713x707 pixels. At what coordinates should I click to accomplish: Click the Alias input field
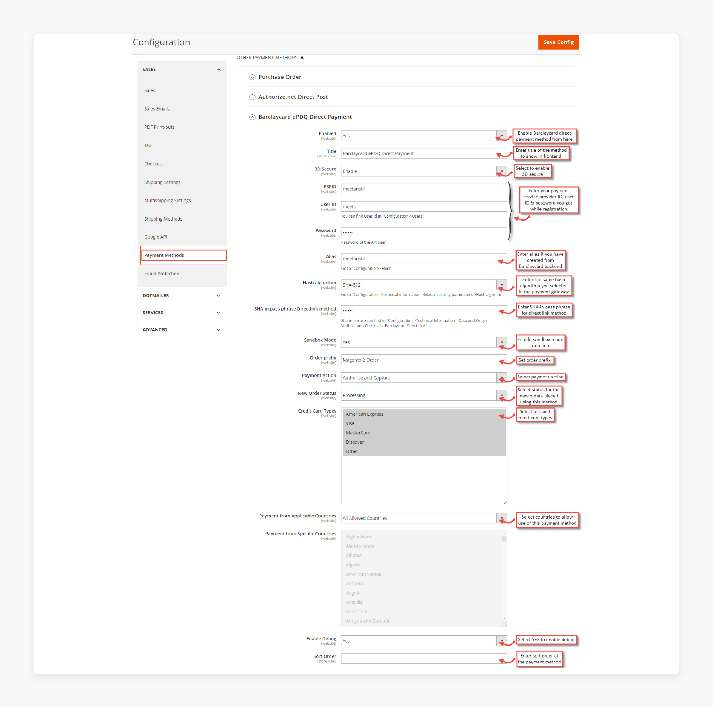point(424,259)
